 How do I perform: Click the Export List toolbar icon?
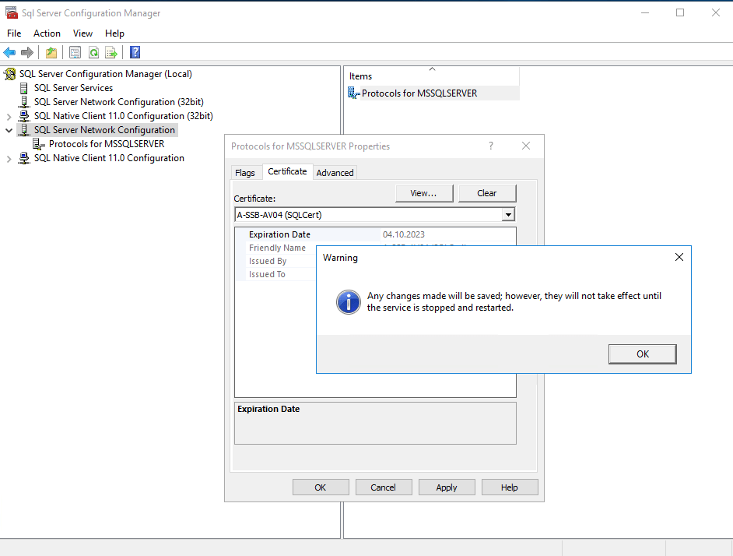click(x=111, y=53)
